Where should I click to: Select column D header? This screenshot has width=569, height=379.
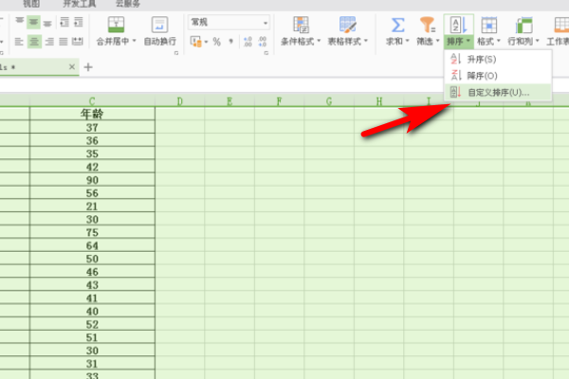180,101
